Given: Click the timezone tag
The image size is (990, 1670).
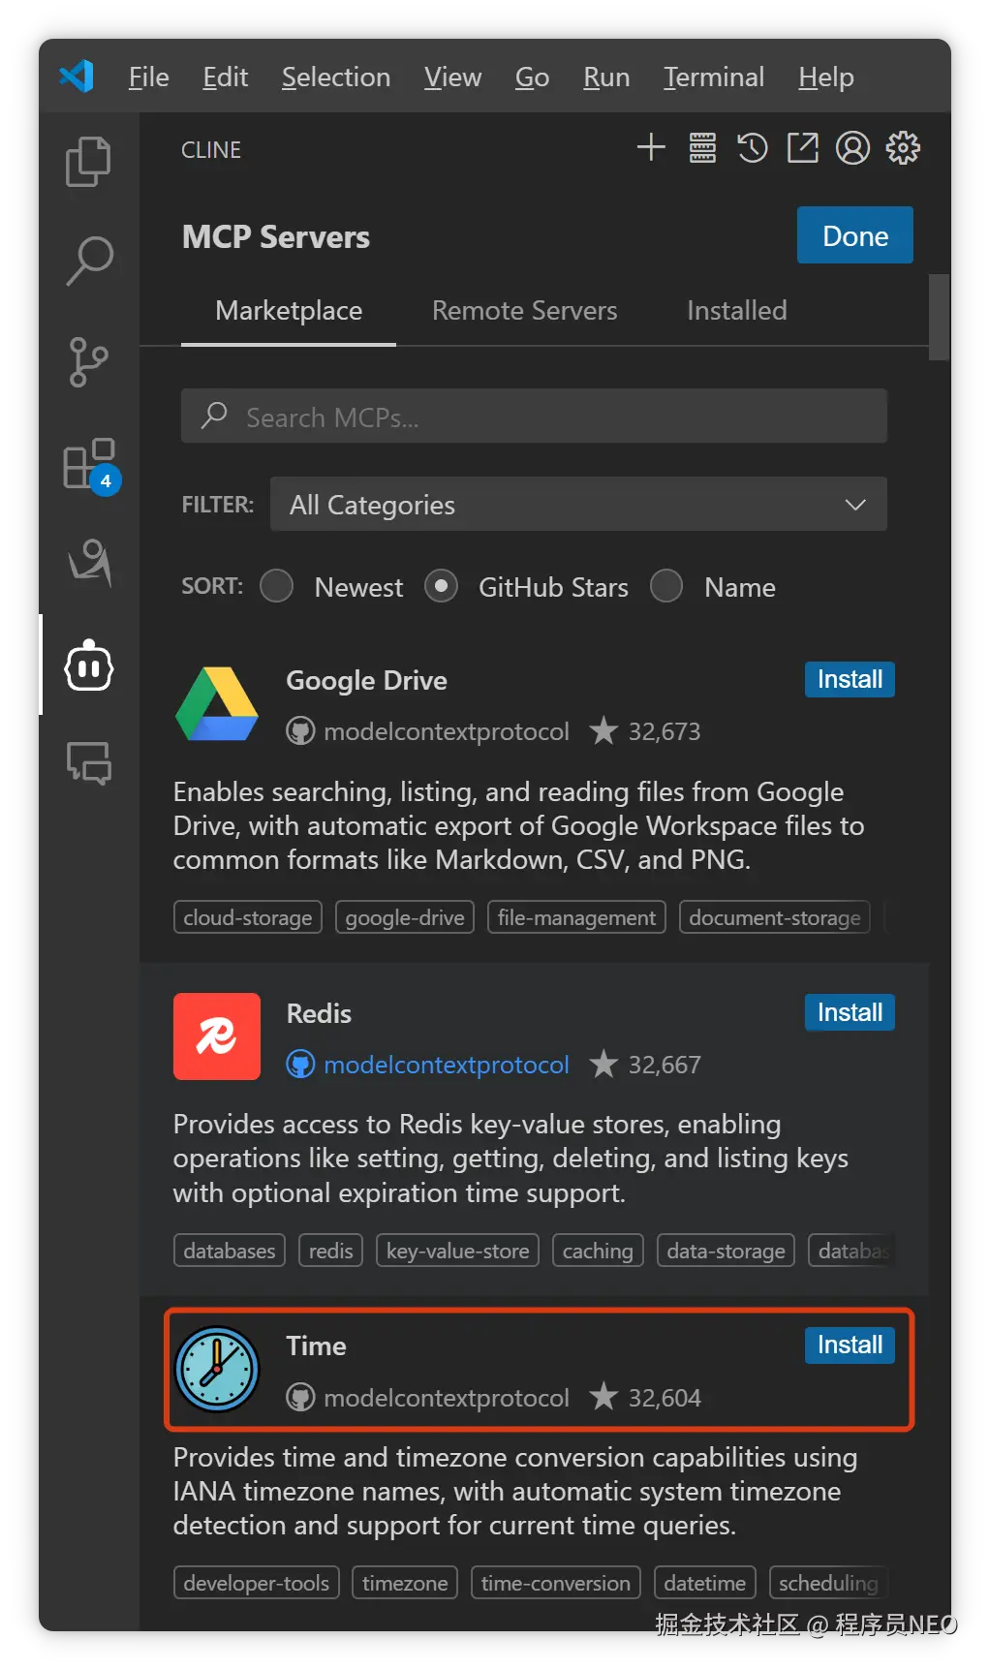Looking at the screenshot, I should [405, 1583].
